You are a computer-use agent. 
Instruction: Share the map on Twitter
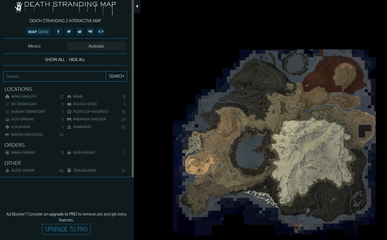click(x=69, y=31)
